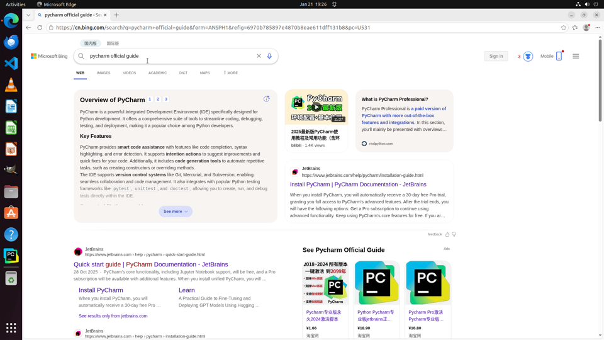Give thumbs down feedback
The width and height of the screenshot is (604, 340).
[x=454, y=234]
